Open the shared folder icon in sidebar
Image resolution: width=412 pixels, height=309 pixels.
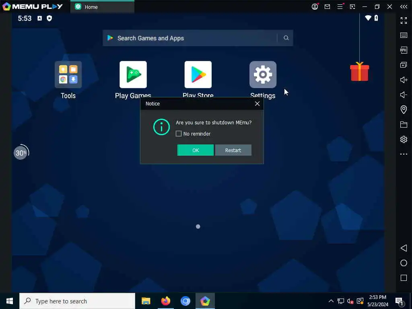[x=404, y=125]
